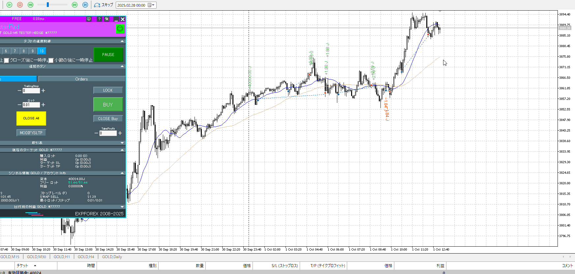Click the fast-forward speed-up icon

75,5
